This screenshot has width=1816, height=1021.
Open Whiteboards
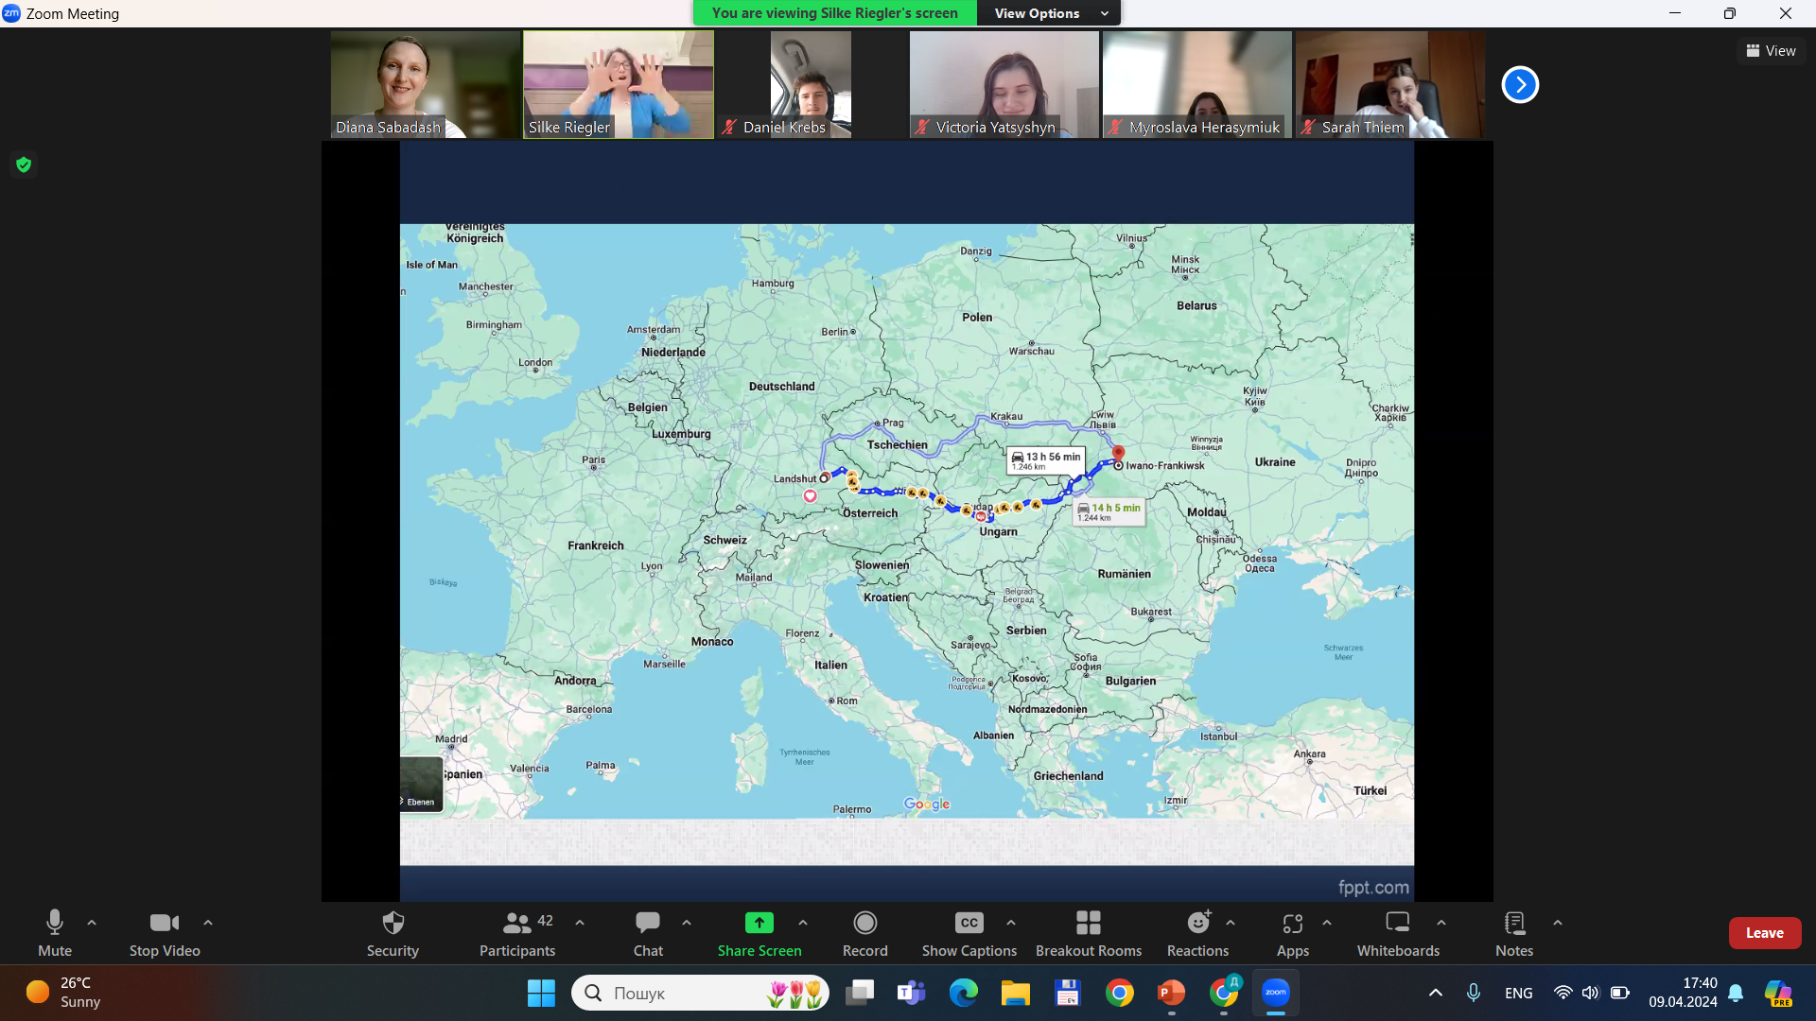coord(1397,932)
